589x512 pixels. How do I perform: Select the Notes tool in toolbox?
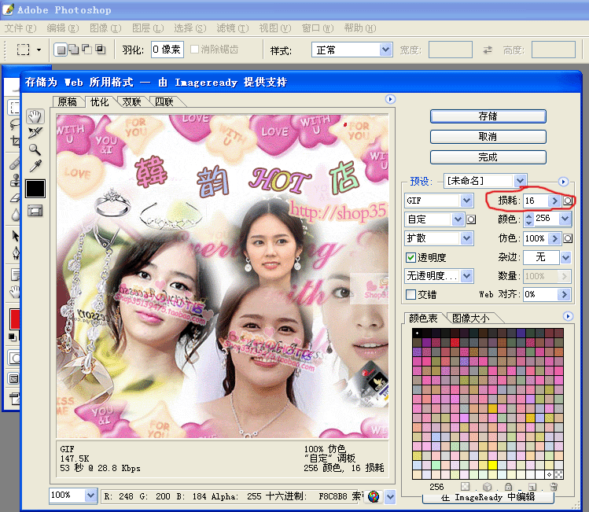click(15, 275)
